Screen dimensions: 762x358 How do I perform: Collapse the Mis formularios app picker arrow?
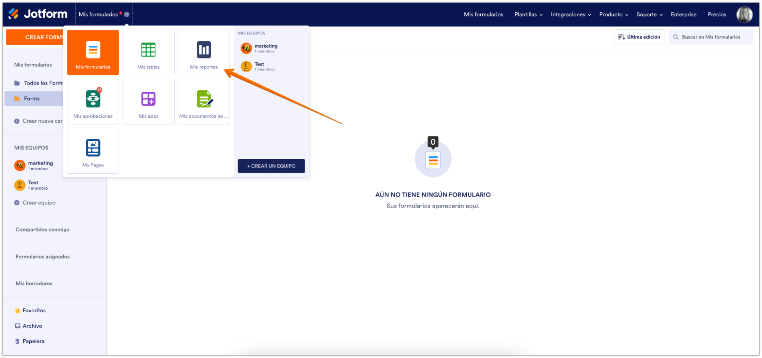(127, 14)
